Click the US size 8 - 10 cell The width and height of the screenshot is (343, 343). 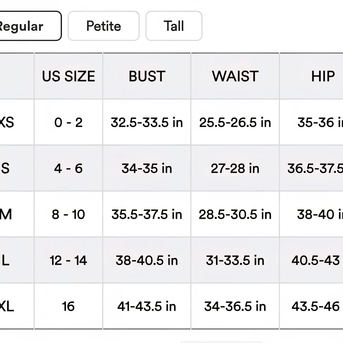point(69,214)
